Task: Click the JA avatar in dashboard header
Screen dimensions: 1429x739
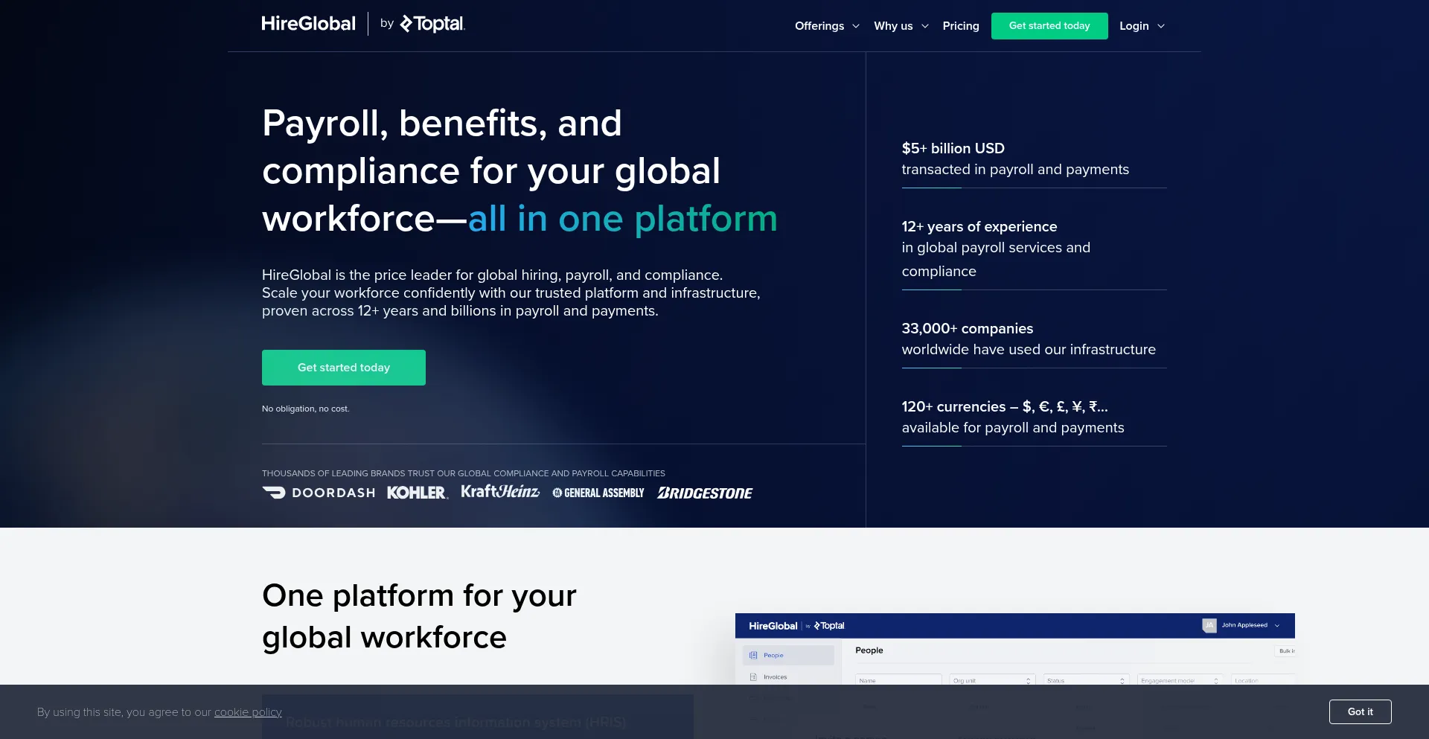Action: (1209, 625)
